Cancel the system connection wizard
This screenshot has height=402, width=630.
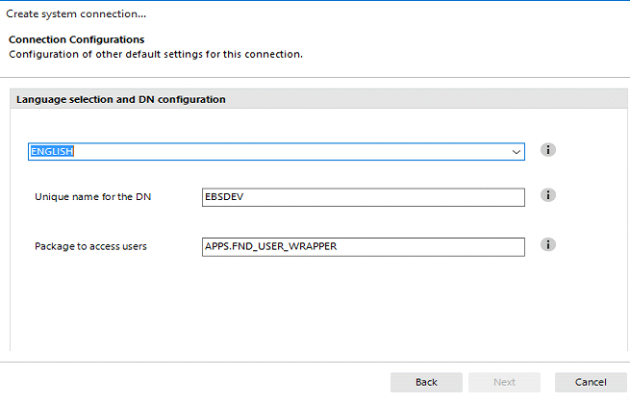(x=591, y=382)
